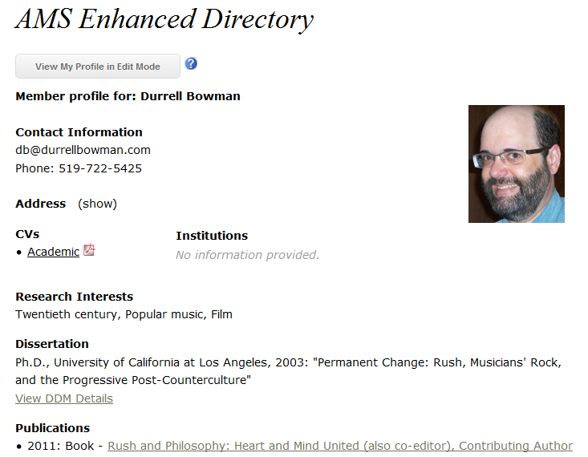Click Durrell Bowman's profile photo
Viewport: 588px width, 457px height.
(516, 164)
